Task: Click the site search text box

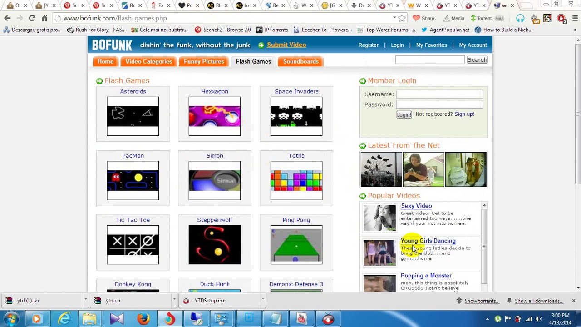Action: [429, 60]
